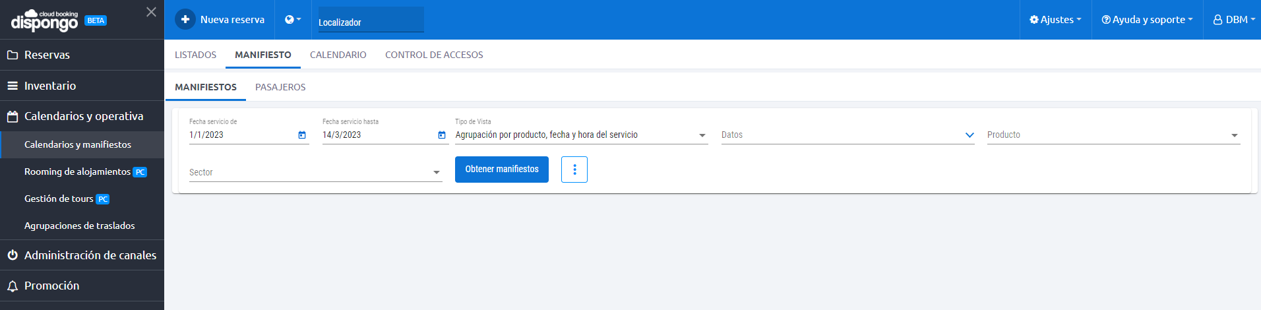This screenshot has width=1261, height=310.
Task: Select the MANIFIESTOS sub-tab
Action: point(206,87)
